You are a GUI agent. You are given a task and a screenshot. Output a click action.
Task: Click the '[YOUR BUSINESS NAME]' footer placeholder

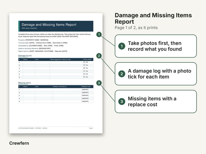(26, 128)
